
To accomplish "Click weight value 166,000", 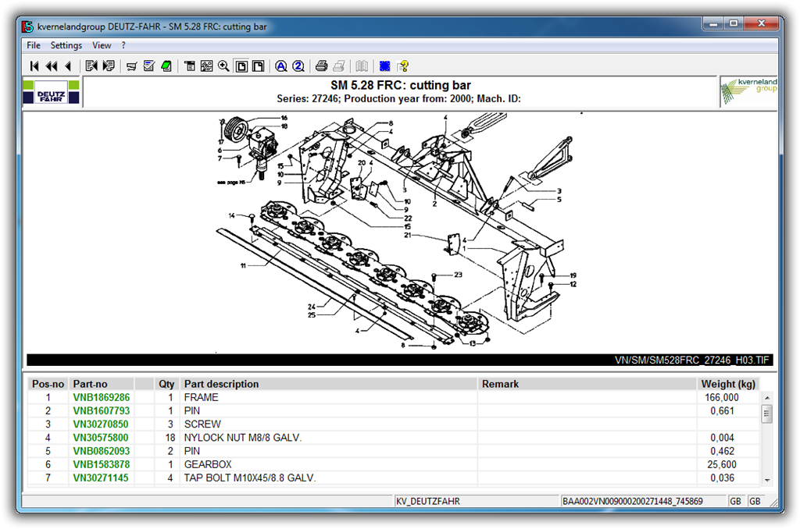I will [x=721, y=397].
